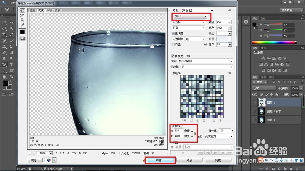
Task: Switch to the 色板 tab
Action: (x=263, y=19)
